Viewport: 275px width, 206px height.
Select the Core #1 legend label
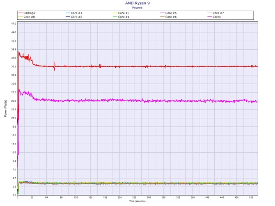[76, 13]
